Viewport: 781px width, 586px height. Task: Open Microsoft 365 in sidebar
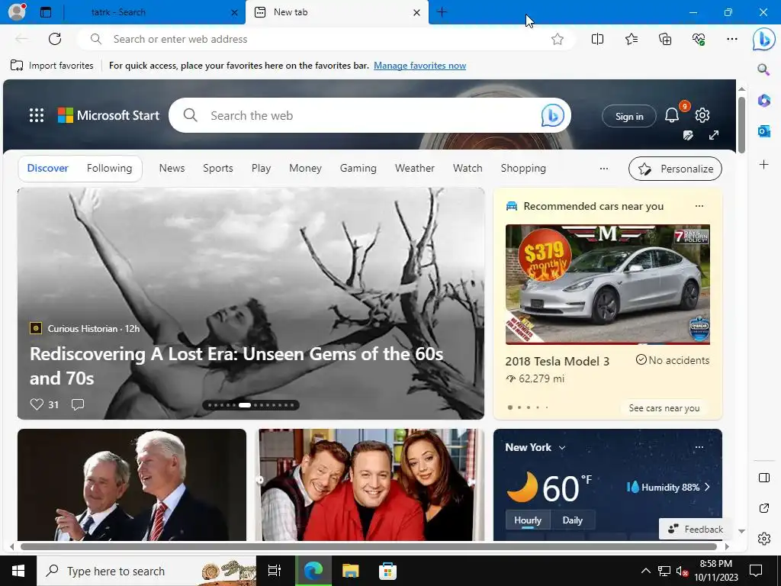point(763,101)
